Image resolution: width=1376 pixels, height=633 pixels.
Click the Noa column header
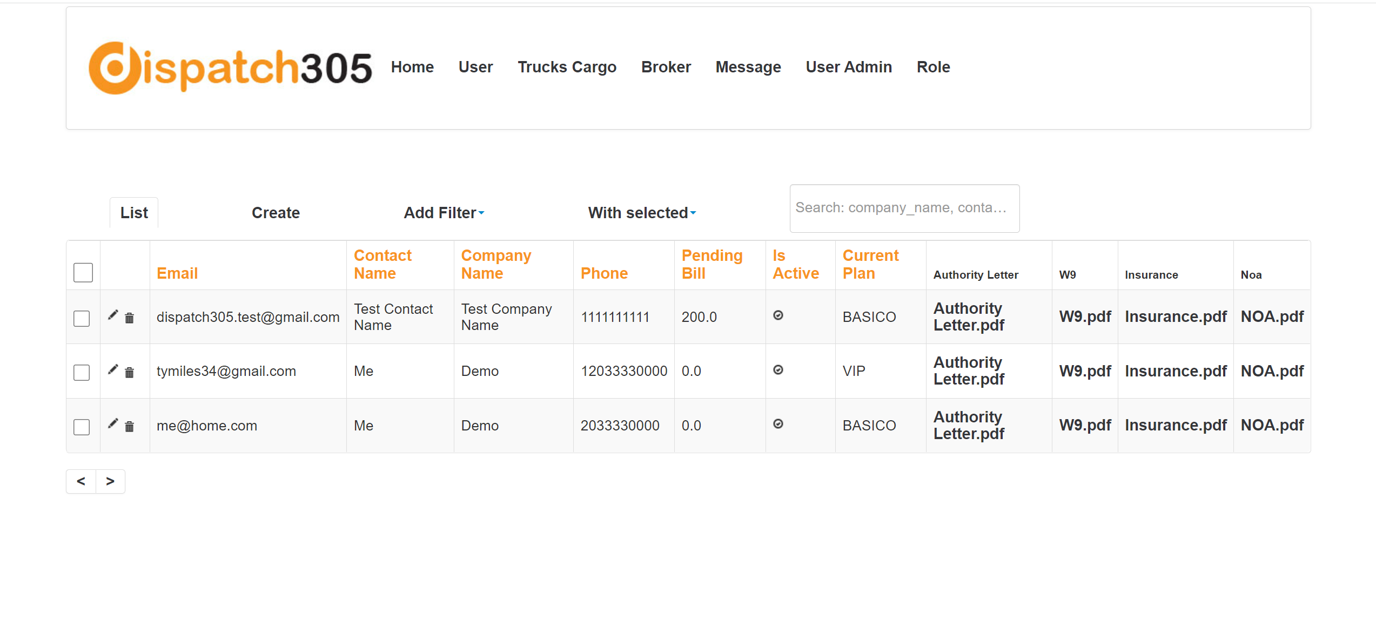1251,275
